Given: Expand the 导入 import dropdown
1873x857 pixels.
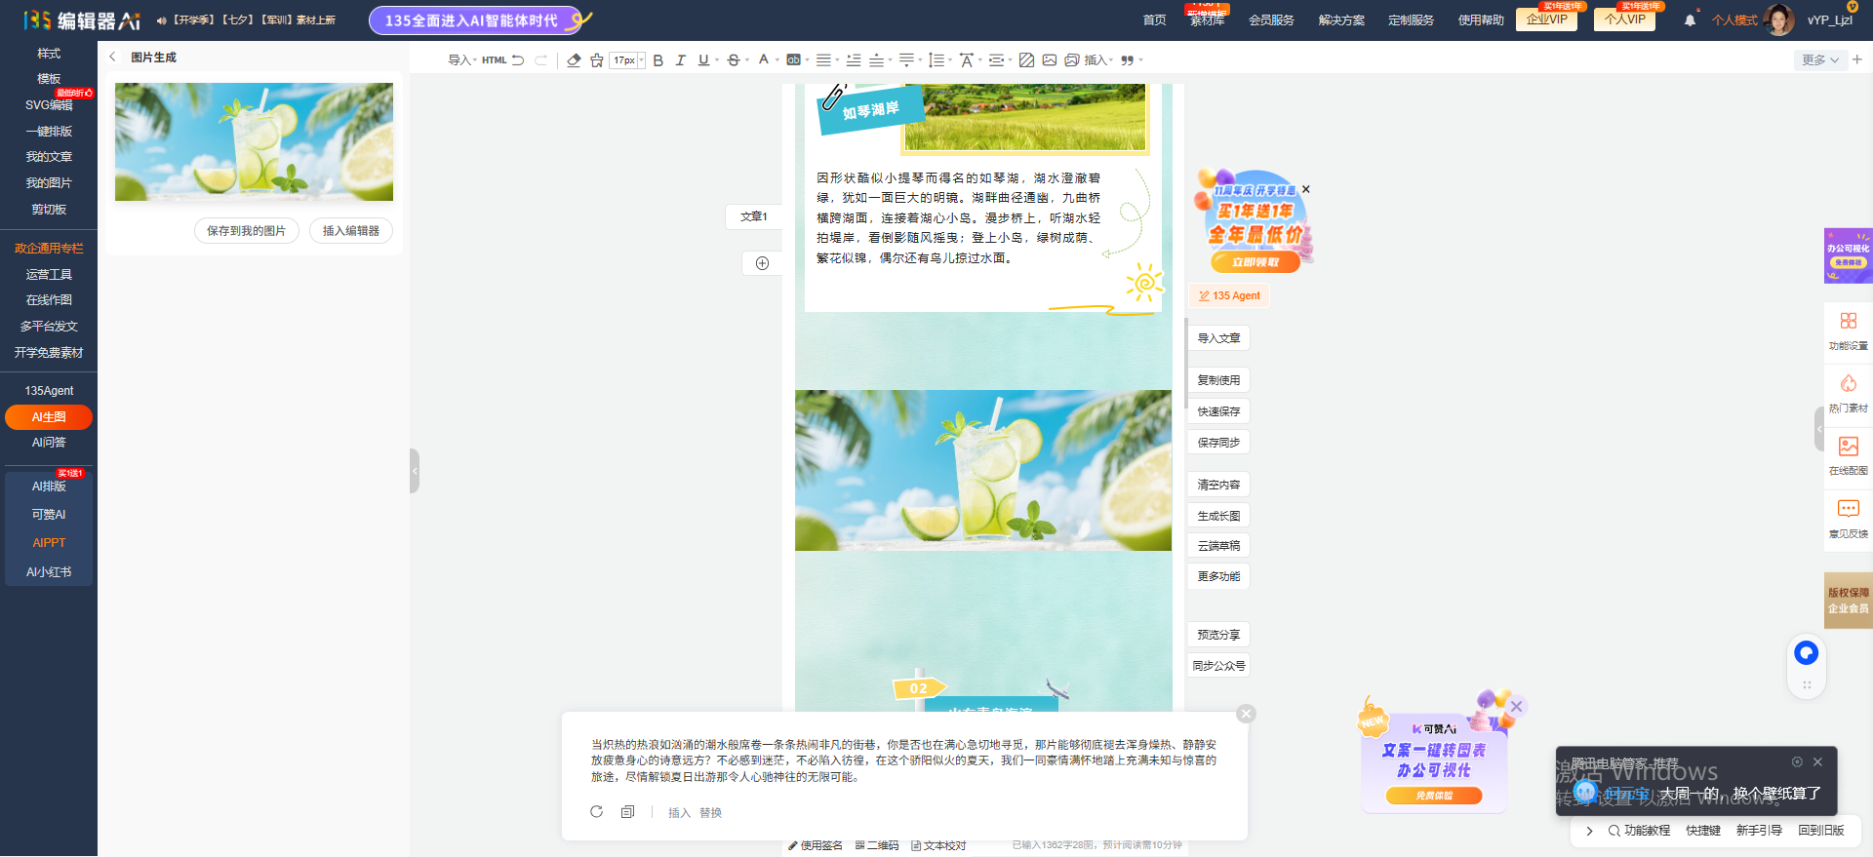Looking at the screenshot, I should [x=461, y=60].
